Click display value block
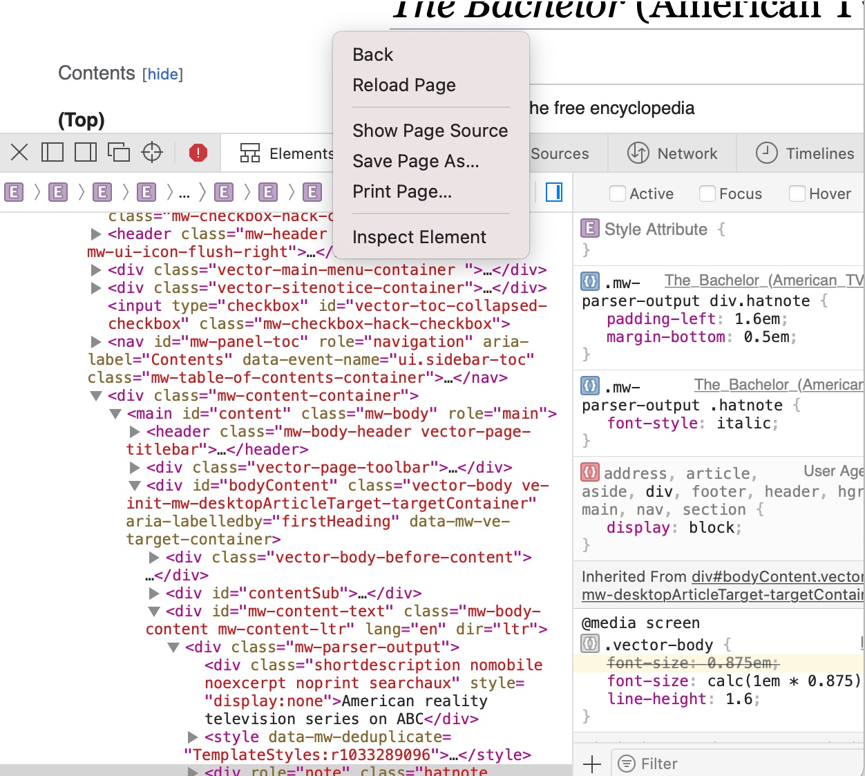 point(712,527)
